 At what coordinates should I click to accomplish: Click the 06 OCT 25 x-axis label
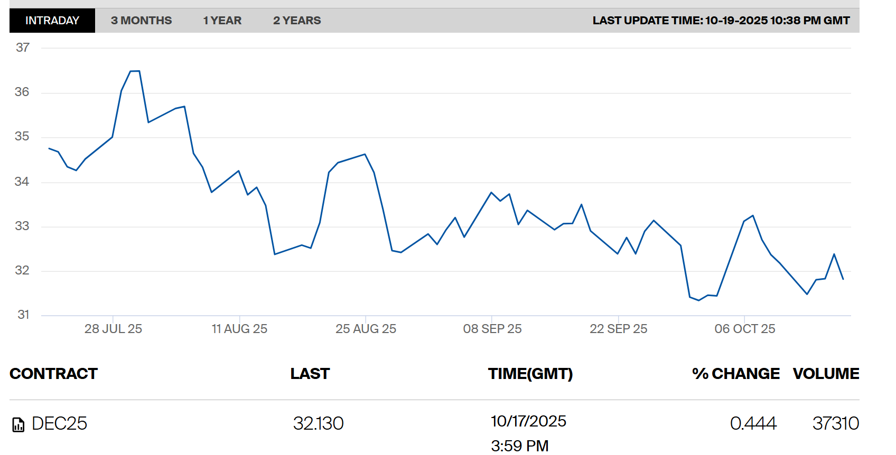click(x=744, y=329)
